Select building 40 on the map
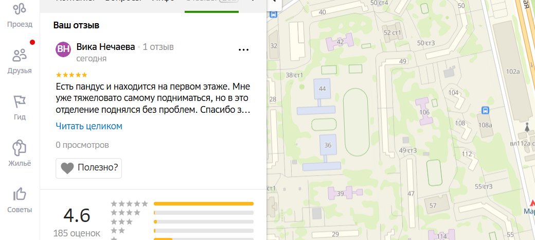 [x=323, y=12]
